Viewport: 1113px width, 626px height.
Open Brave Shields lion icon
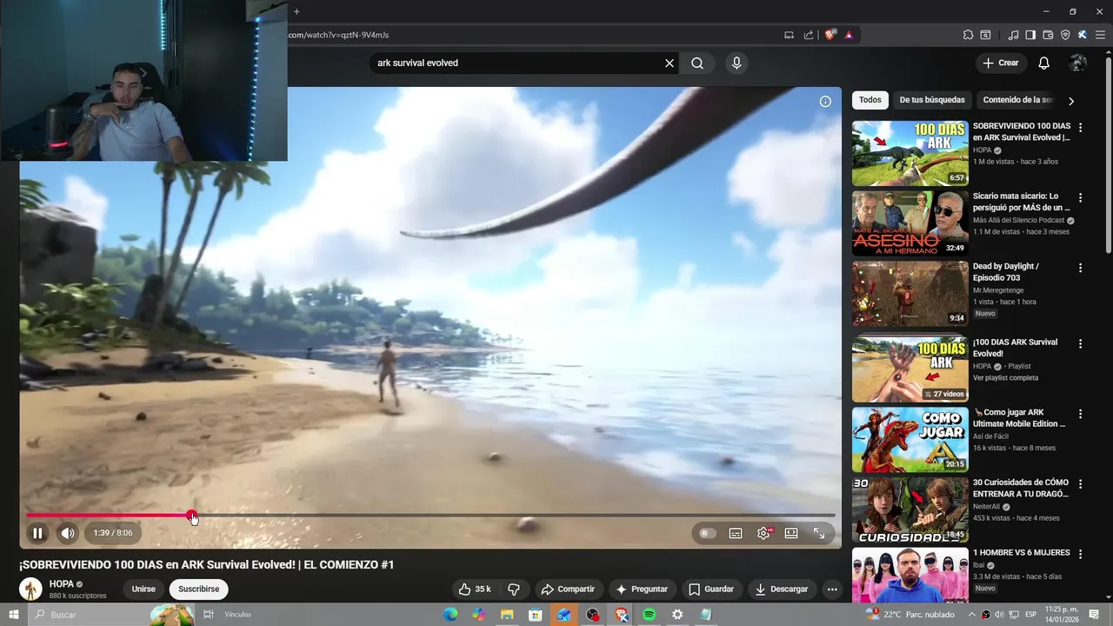(x=830, y=35)
